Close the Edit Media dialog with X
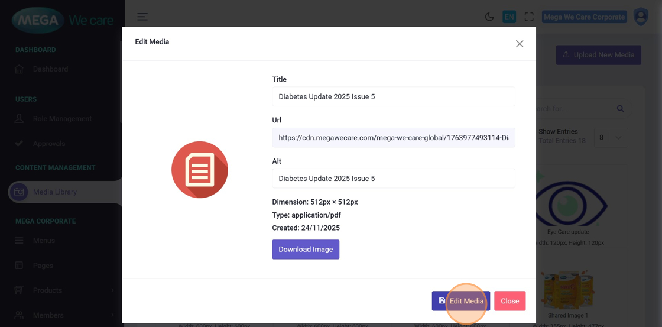This screenshot has height=327, width=662. point(520,44)
